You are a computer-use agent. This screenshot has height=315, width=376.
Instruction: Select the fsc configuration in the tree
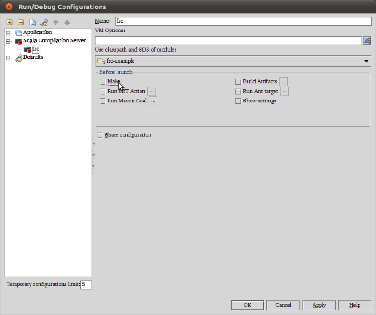pyautogui.click(x=36, y=49)
